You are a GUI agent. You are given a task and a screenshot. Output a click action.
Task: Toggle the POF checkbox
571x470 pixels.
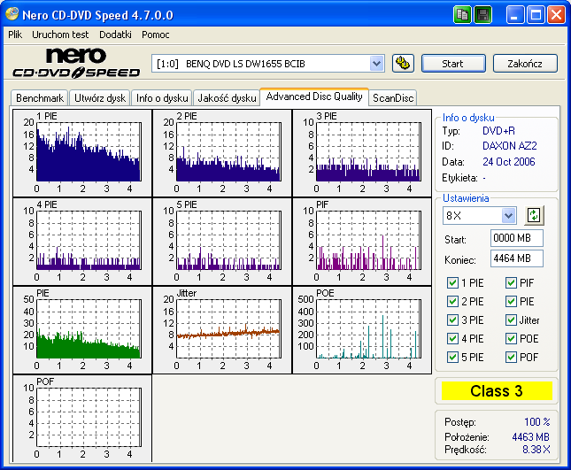coord(511,357)
